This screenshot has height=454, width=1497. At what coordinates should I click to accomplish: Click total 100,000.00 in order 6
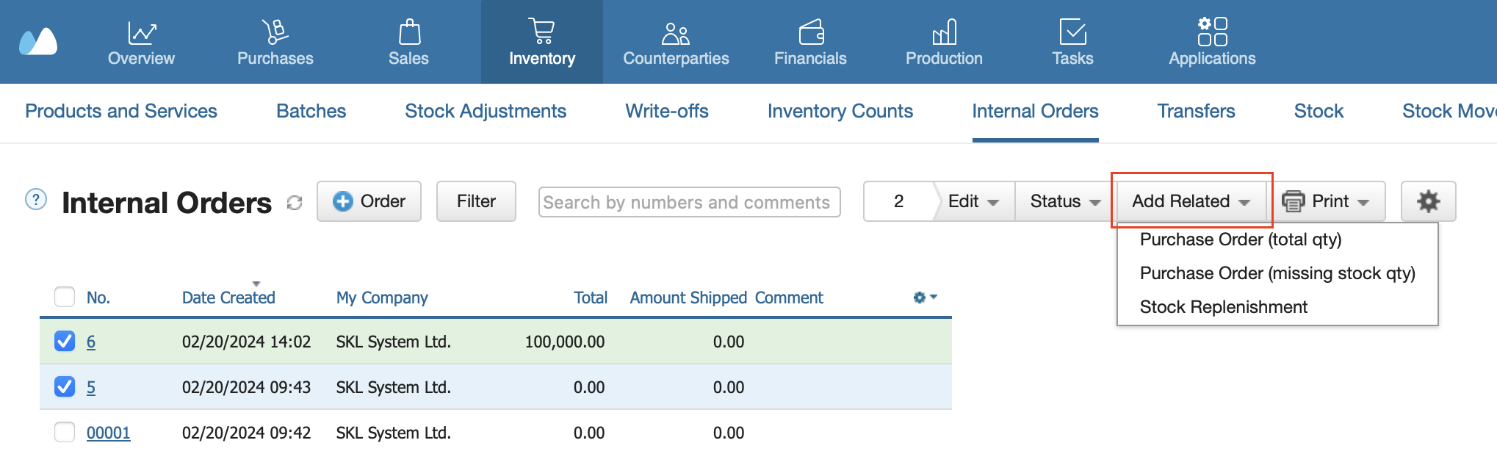point(565,342)
